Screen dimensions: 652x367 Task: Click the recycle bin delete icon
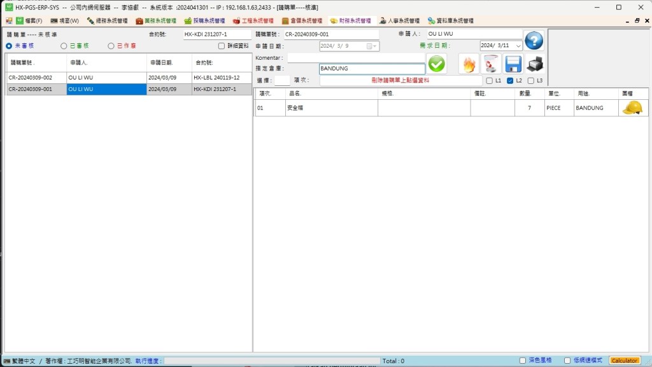491,64
